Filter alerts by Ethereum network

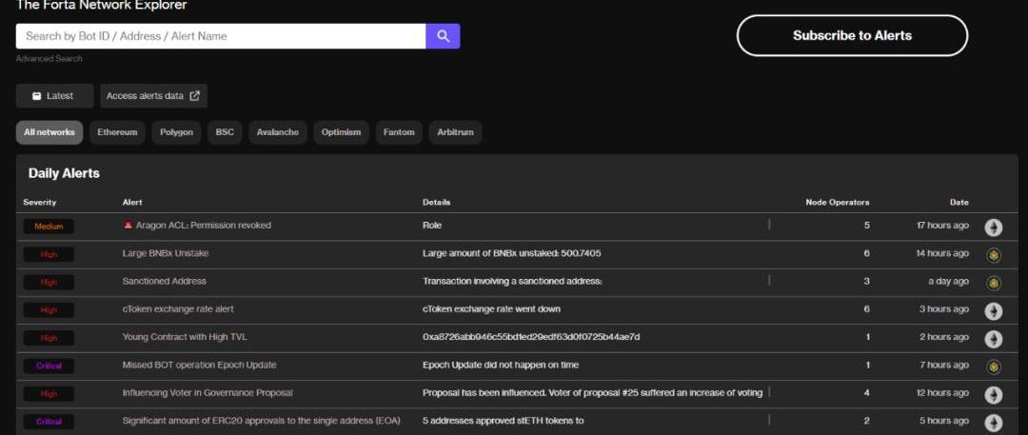pos(117,132)
